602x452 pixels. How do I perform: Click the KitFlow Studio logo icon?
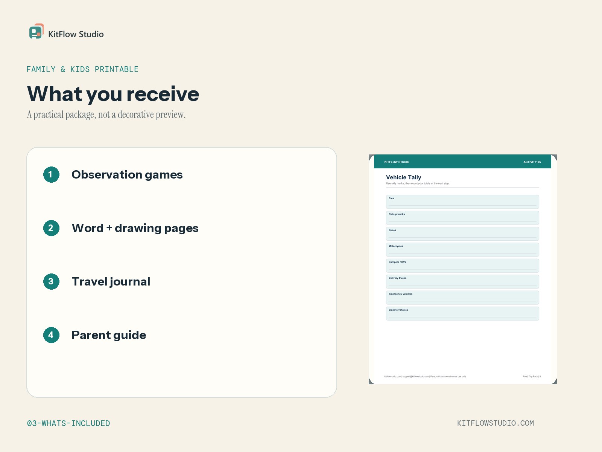tap(36, 31)
